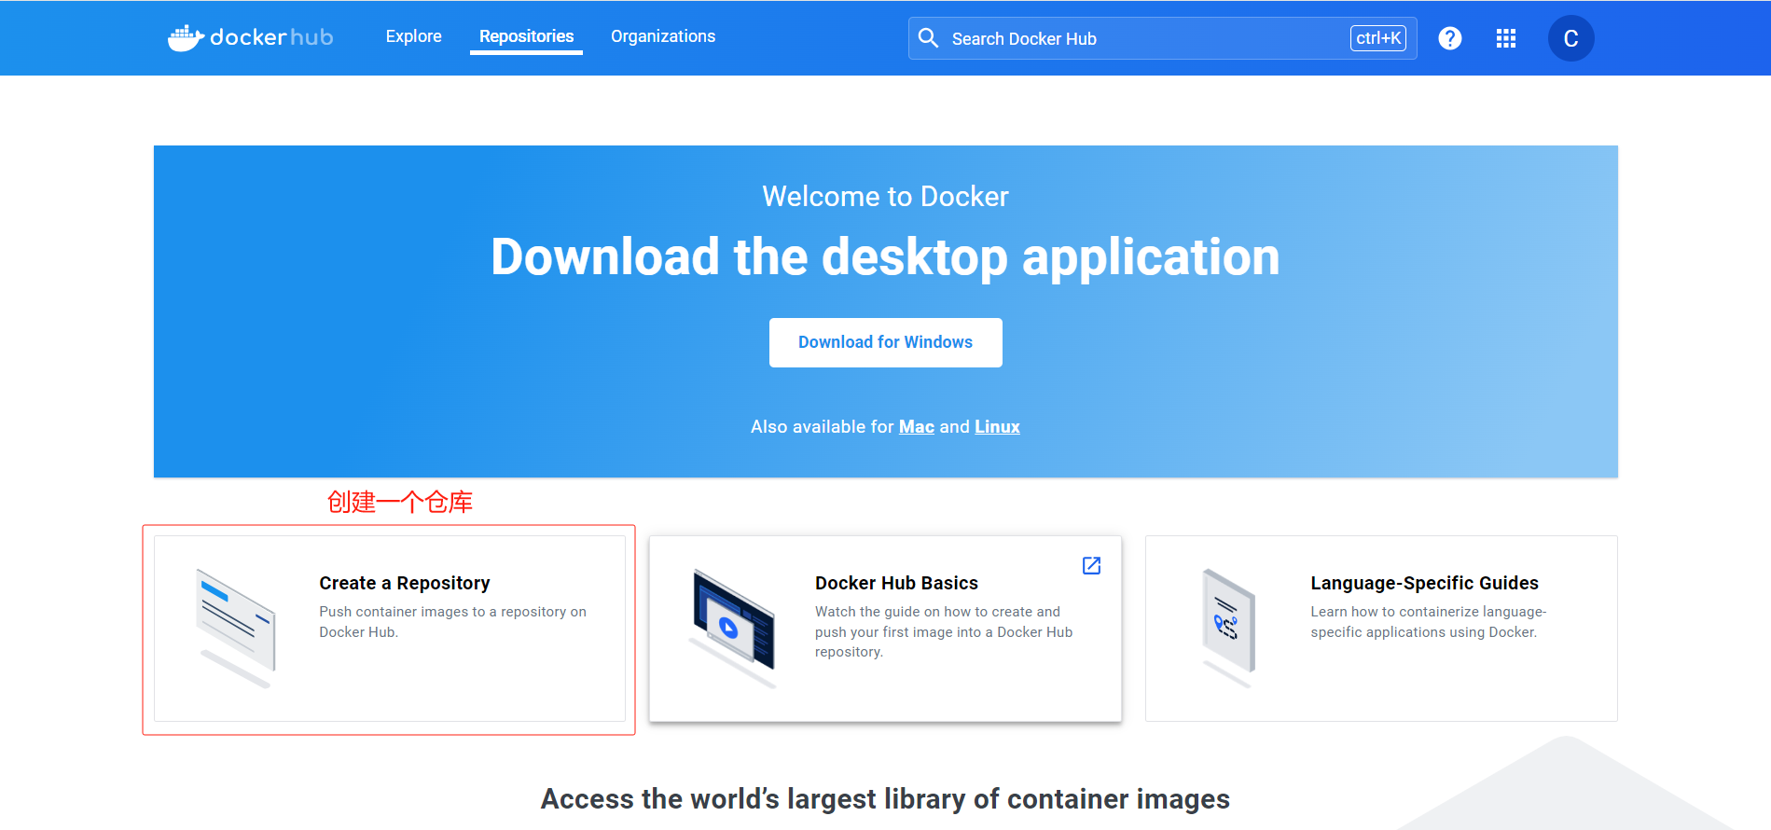
Task: Click the Docker Hub whale logo
Action: (250, 37)
